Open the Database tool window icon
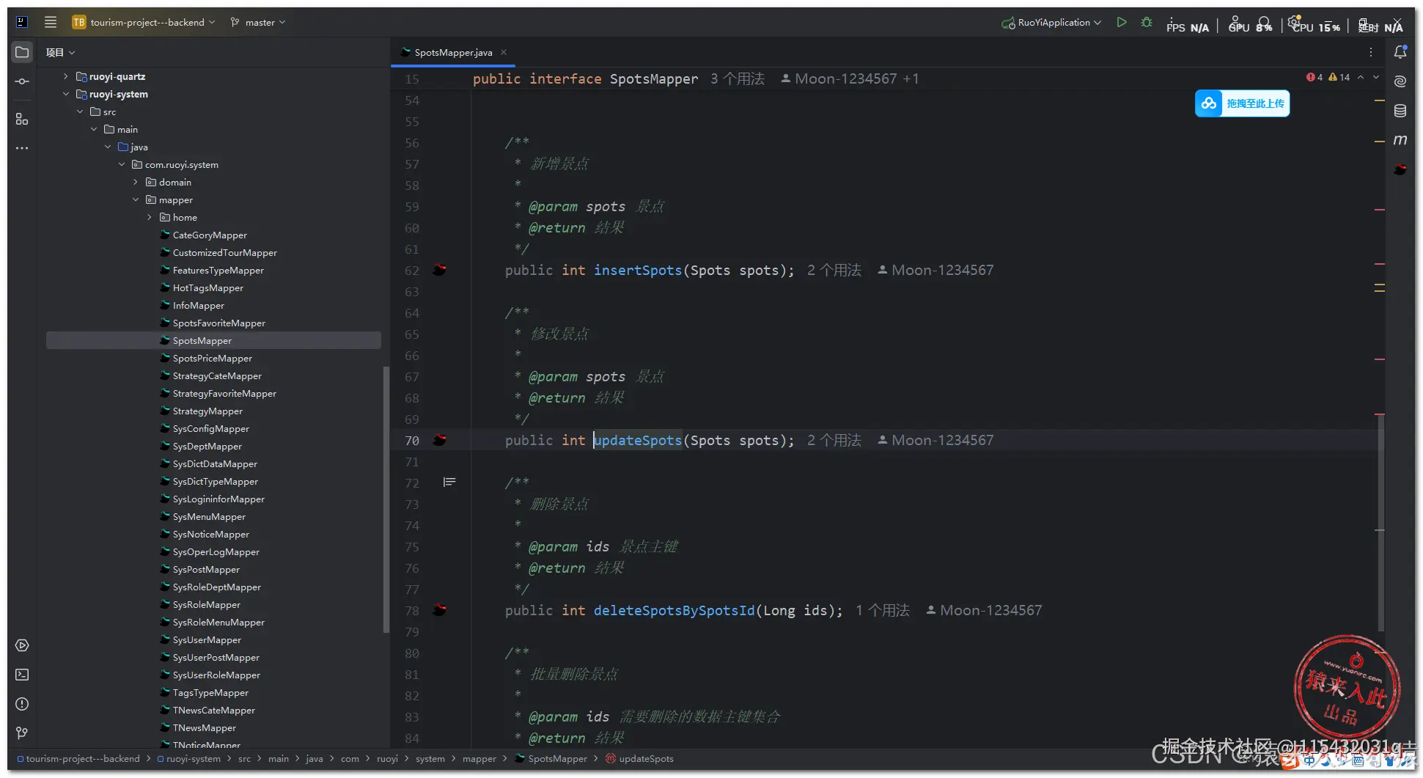Image resolution: width=1423 pixels, height=778 pixels. tap(1400, 111)
